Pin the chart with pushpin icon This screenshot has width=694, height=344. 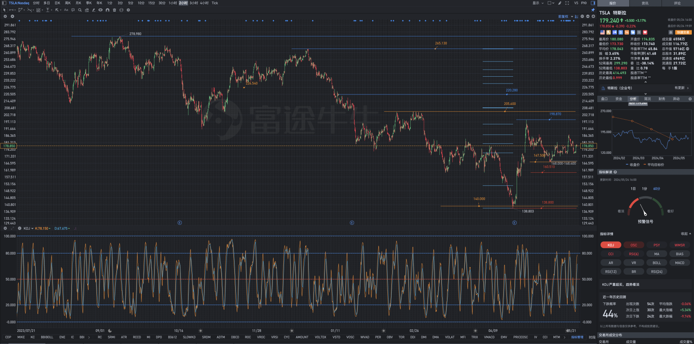(x=593, y=10)
